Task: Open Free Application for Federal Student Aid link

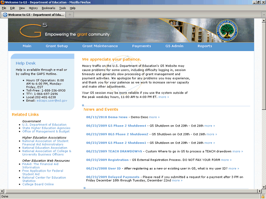Action: pyautogui.click(x=42, y=172)
